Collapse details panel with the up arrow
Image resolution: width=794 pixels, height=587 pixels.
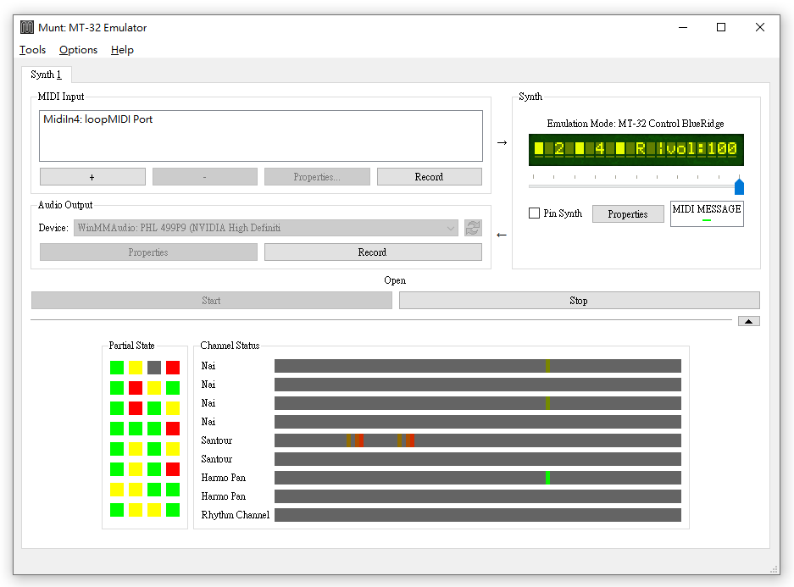pyautogui.click(x=749, y=321)
